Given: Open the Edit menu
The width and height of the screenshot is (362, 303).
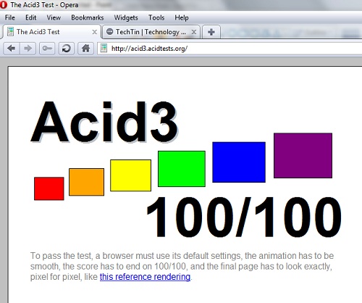Looking at the screenshot, I should pos(31,17).
